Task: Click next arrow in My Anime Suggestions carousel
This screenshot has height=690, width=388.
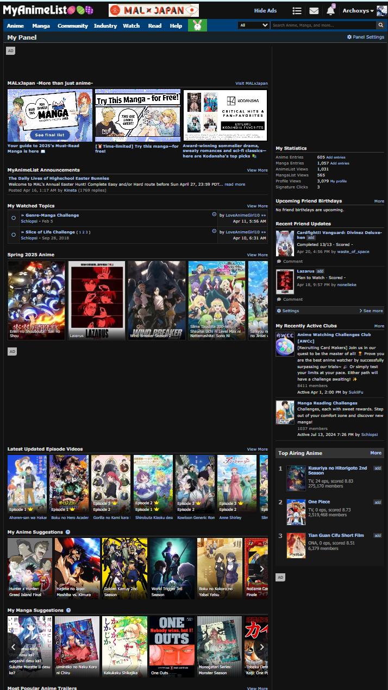Action: click(x=261, y=568)
